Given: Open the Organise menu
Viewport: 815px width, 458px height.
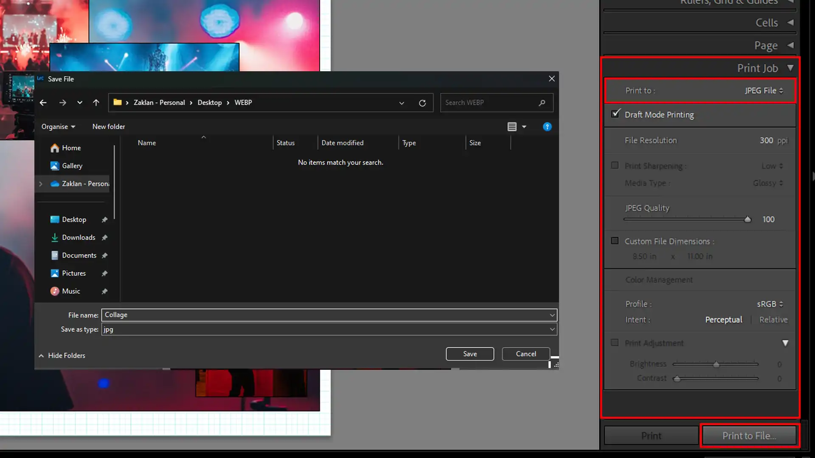Looking at the screenshot, I should click(58, 127).
